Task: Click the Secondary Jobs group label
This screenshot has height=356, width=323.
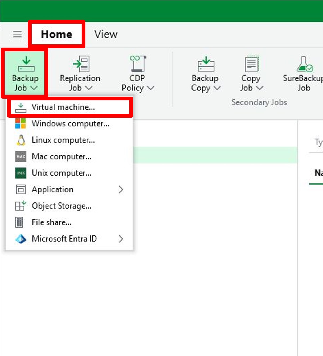Action: (x=259, y=102)
